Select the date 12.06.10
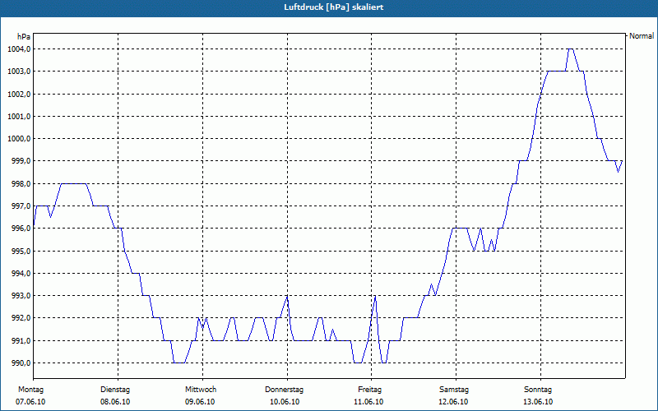Screen dimensions: 658x411 [453, 402]
